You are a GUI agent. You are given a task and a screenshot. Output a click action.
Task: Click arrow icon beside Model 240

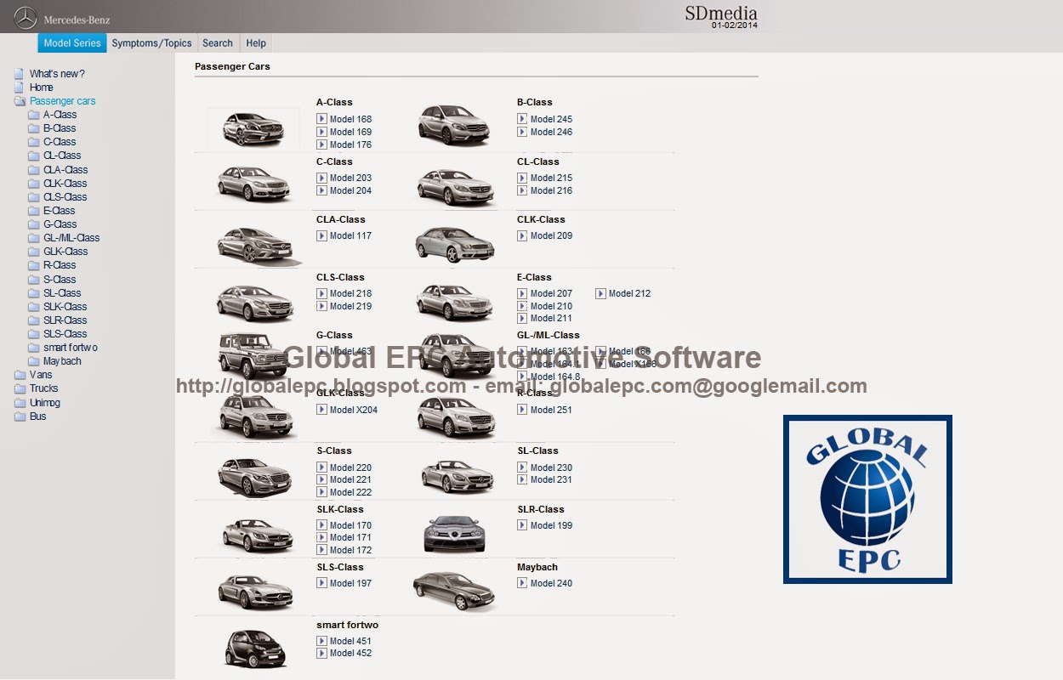522,583
